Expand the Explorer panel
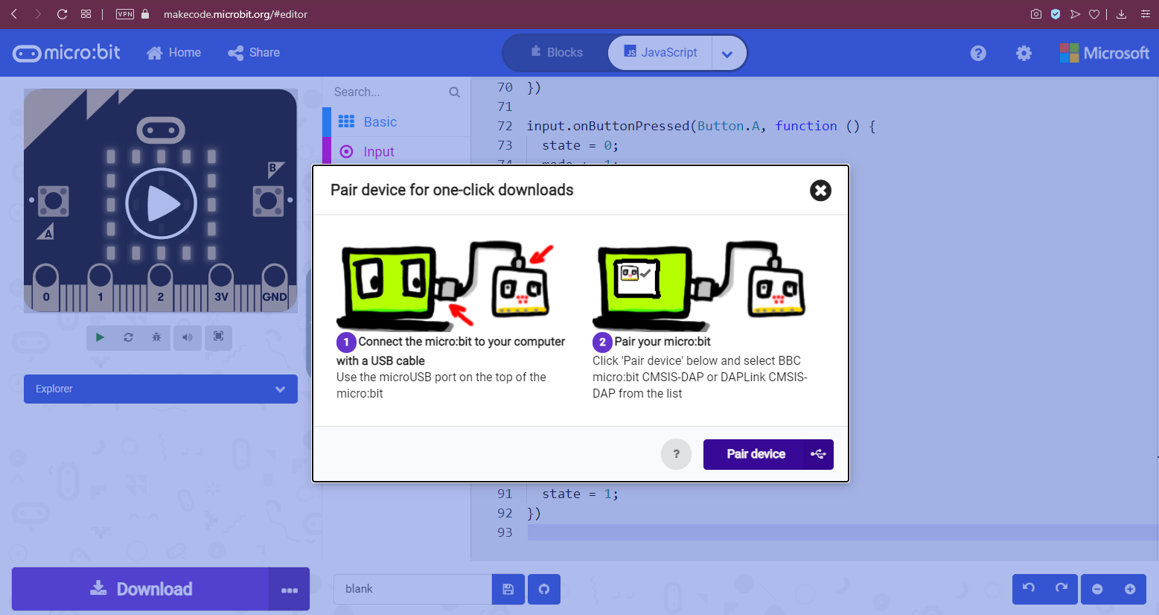Image resolution: width=1159 pixels, height=615 pixels. (161, 389)
